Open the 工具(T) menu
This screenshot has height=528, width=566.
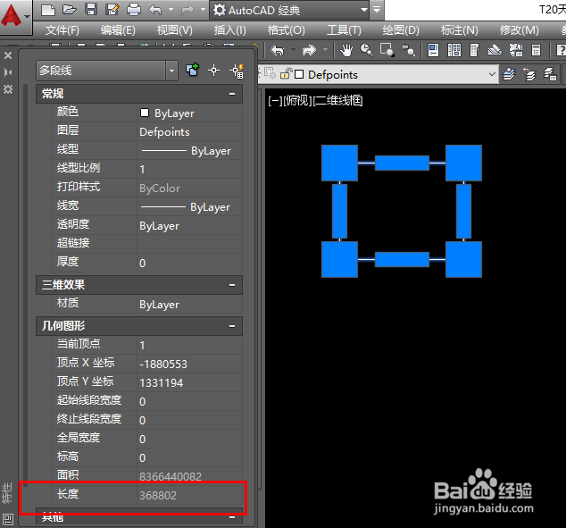(x=344, y=30)
